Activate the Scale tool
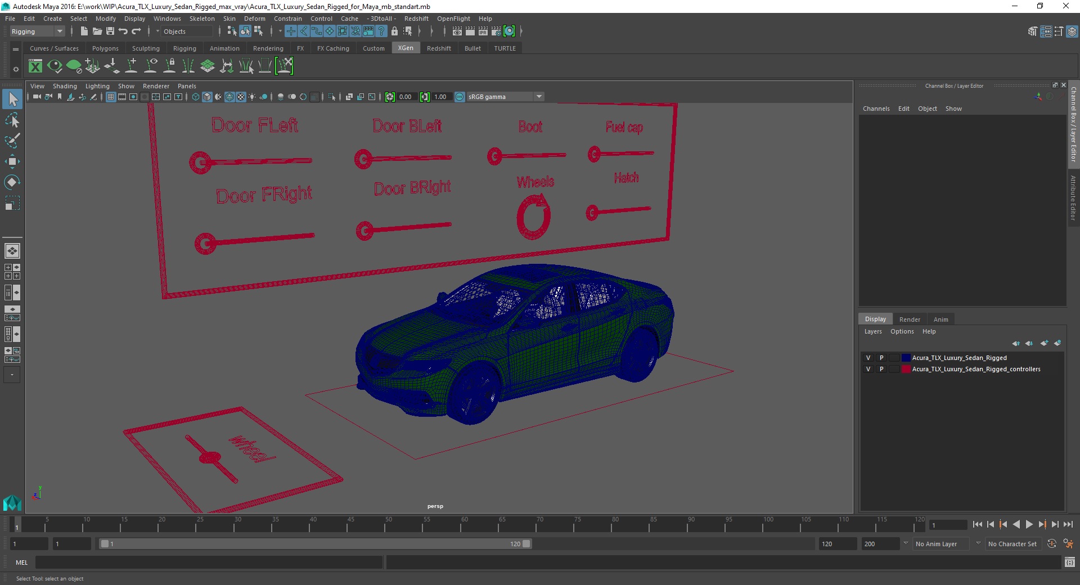The image size is (1080, 585). [12, 202]
